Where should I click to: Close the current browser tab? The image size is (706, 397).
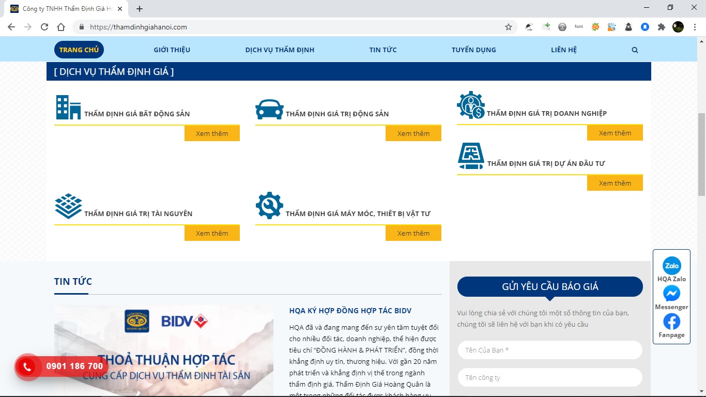click(120, 9)
